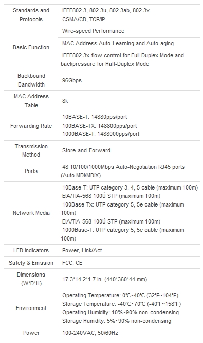Select the 96Gbps bandwidth value
This screenshot has height=343, width=203.
click(72, 80)
